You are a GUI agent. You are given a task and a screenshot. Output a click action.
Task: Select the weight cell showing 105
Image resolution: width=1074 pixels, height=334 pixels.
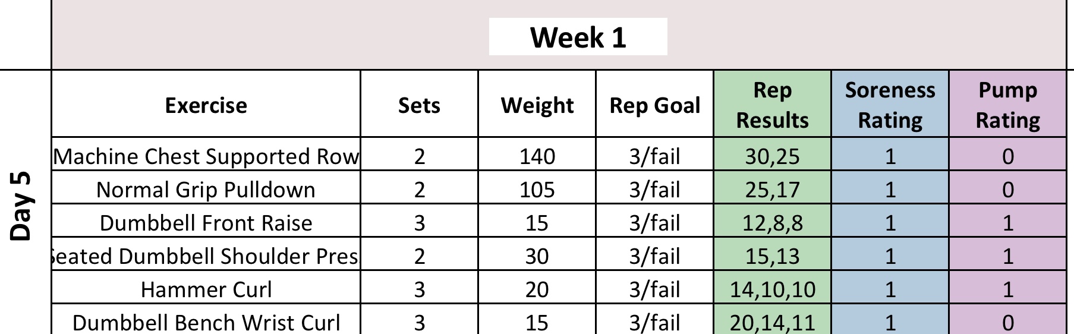click(537, 190)
